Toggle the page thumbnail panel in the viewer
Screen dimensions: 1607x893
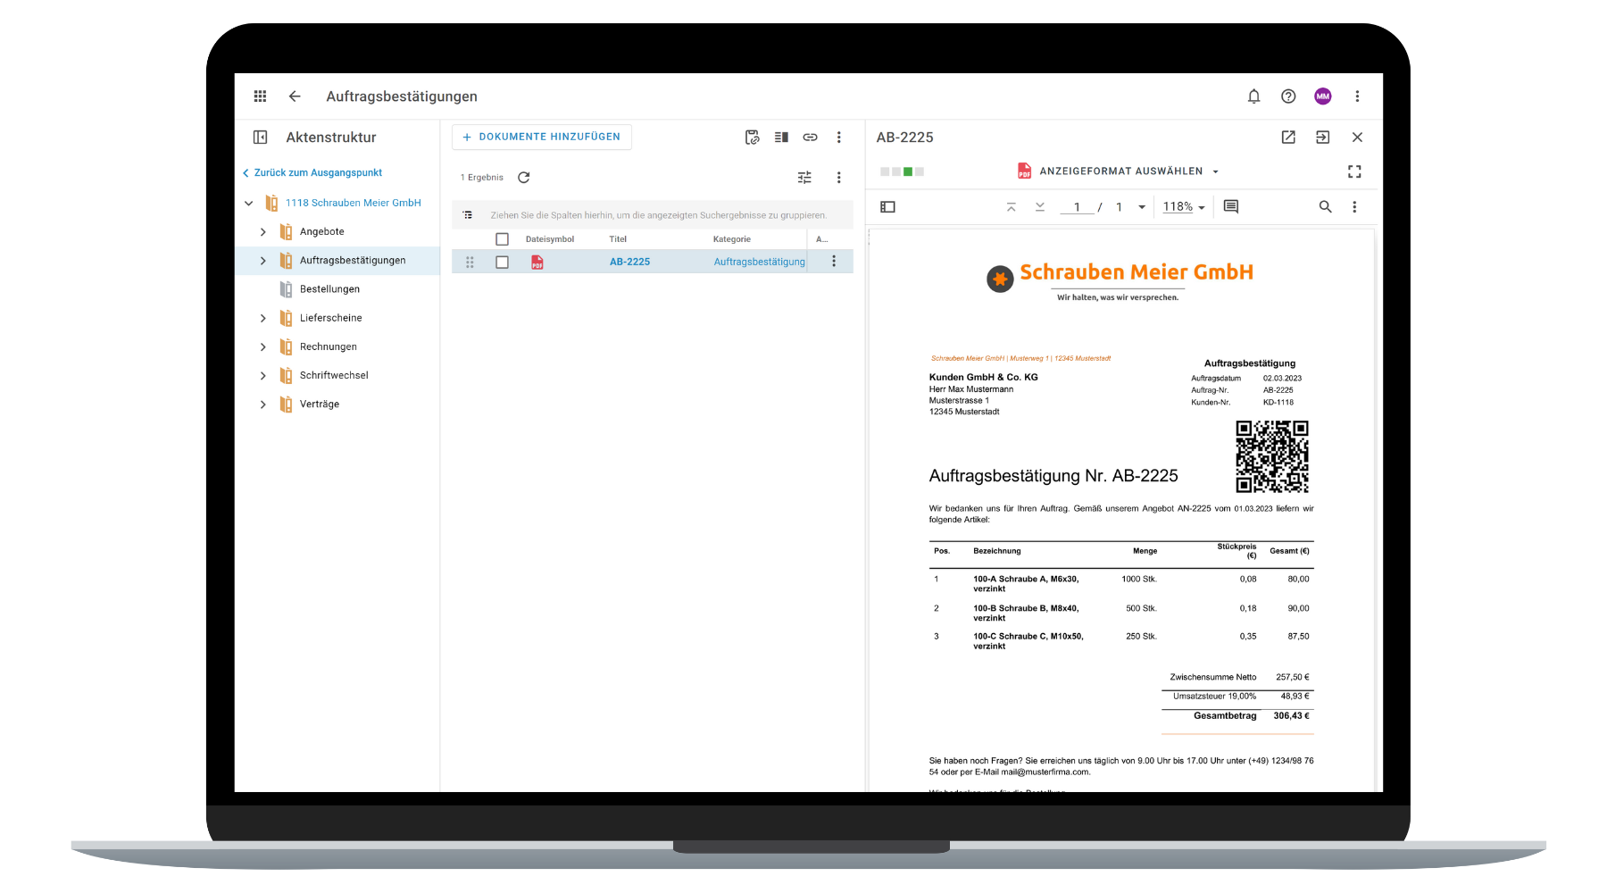pyautogui.click(x=887, y=206)
